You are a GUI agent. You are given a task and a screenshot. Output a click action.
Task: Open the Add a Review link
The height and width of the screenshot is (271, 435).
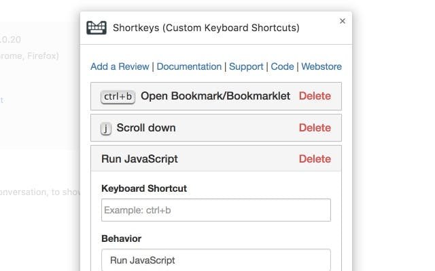tap(121, 66)
